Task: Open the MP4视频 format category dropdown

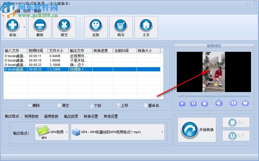Action: (x=52, y=132)
